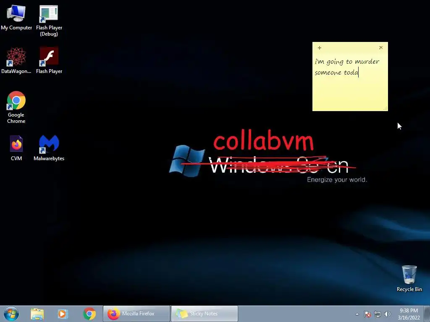Screen dimensions: 430x322
Task: Launch Windows Media Player from taskbar
Action: (63, 314)
